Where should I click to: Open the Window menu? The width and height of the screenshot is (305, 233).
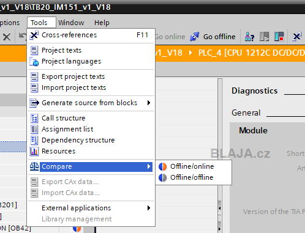(71, 23)
